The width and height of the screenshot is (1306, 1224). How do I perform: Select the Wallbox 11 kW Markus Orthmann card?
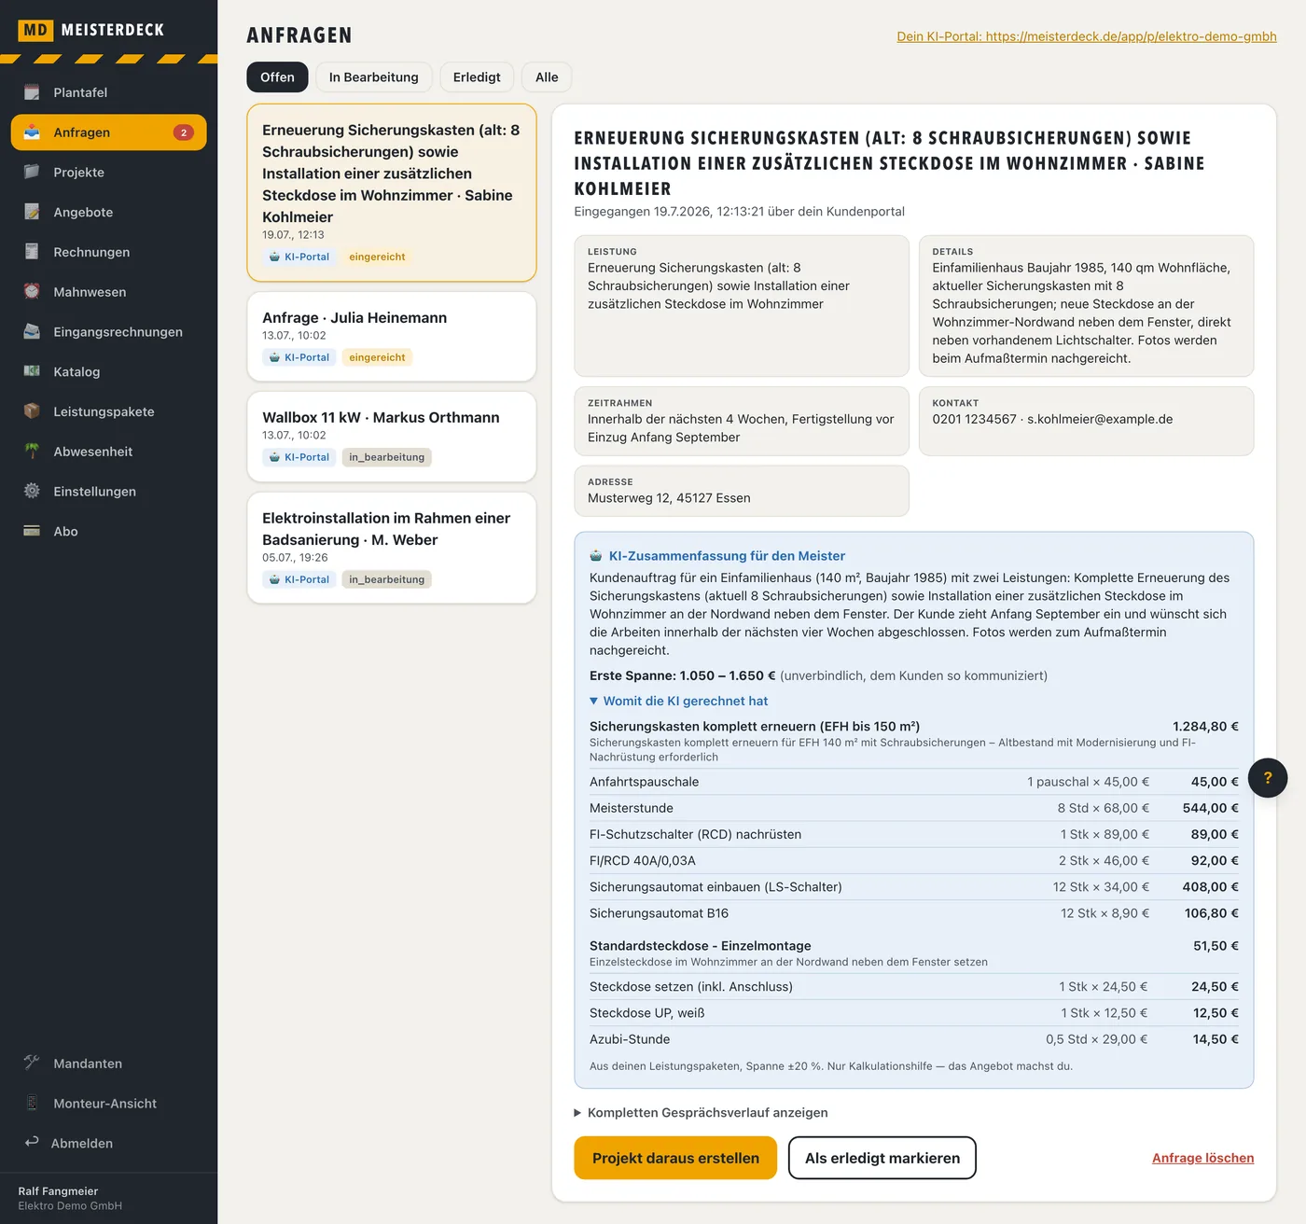(x=392, y=437)
